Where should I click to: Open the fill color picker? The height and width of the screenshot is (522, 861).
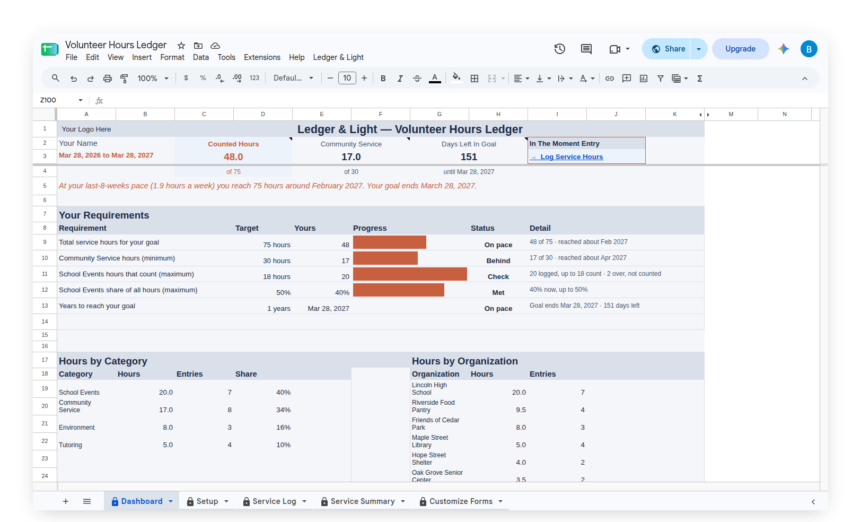point(456,78)
